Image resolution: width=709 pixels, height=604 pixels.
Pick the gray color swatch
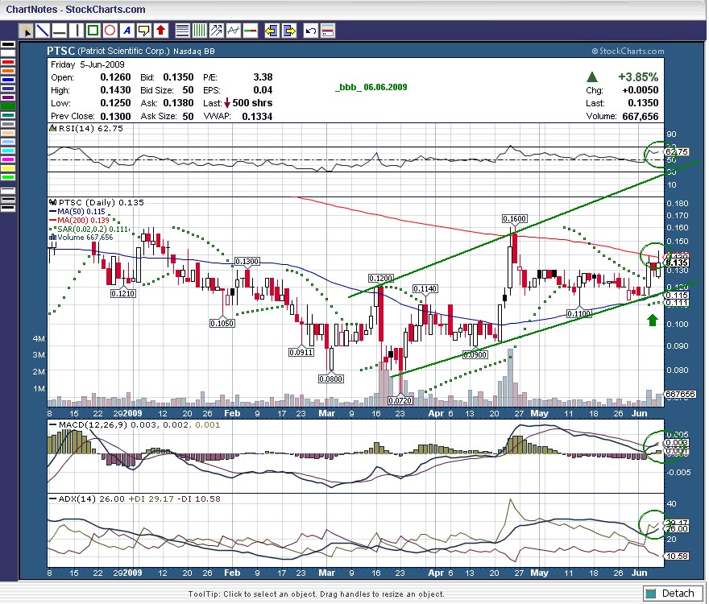(x=8, y=124)
